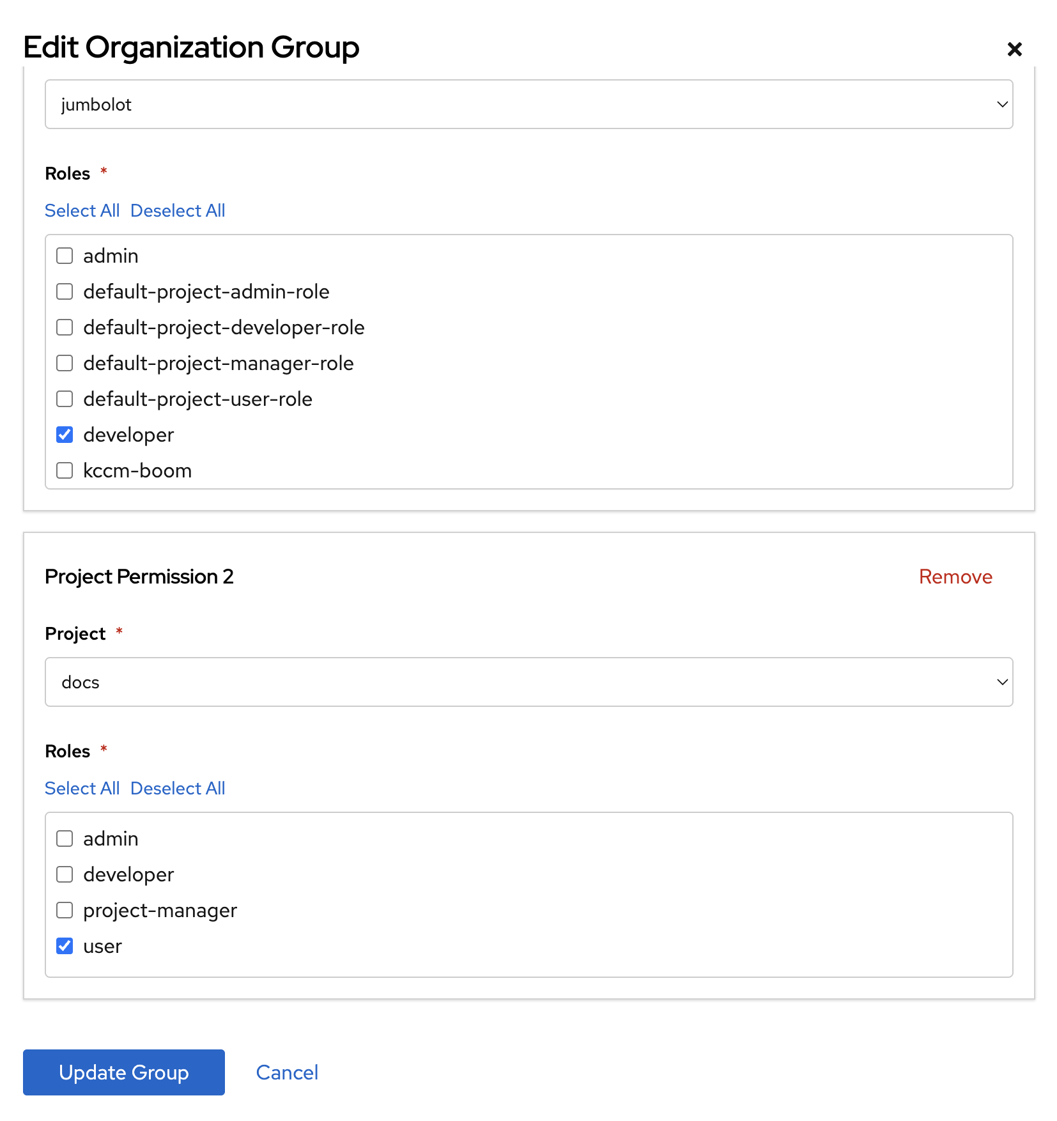Open the docs project dropdown chevron

point(1001,682)
